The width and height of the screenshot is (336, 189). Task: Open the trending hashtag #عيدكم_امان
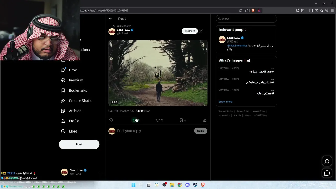(x=265, y=93)
